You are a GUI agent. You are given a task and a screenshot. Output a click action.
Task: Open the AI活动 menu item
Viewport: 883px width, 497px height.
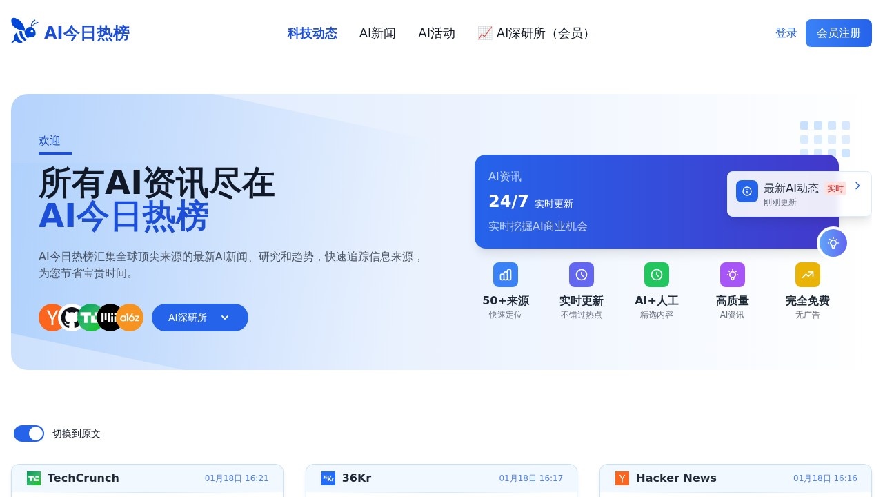(x=437, y=32)
